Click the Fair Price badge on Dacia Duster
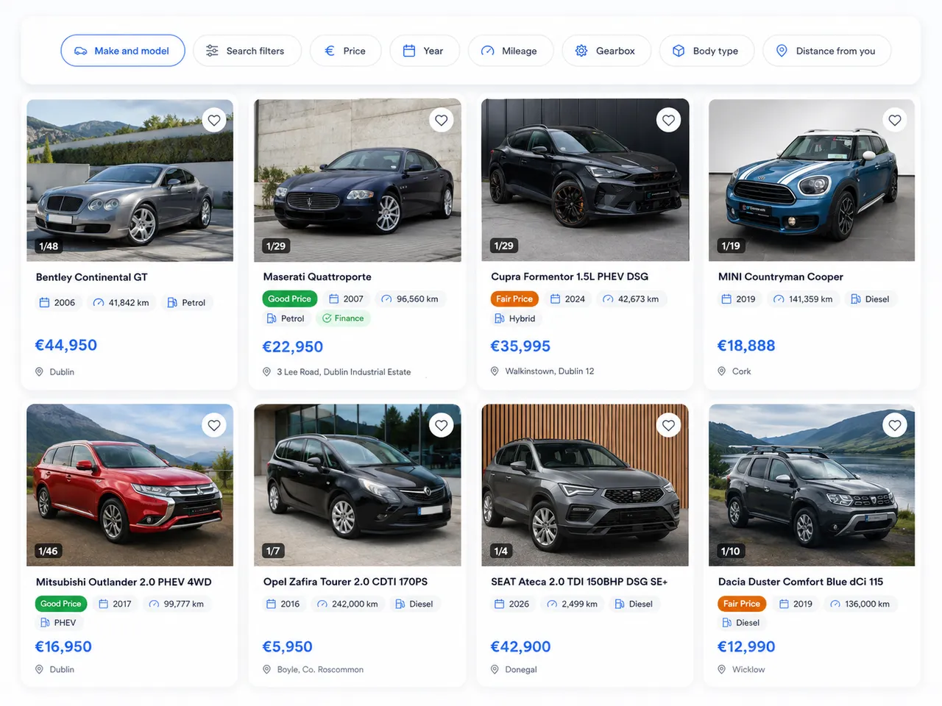 742,604
